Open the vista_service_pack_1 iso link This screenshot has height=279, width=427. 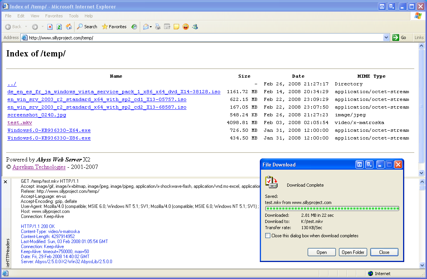point(114,92)
